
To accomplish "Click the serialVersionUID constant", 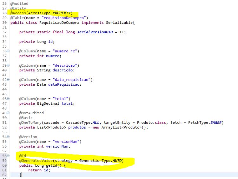I will pyautogui.click(x=95, y=32).
